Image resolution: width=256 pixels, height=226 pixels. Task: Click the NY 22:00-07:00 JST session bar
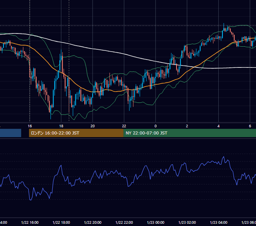pos(189,133)
